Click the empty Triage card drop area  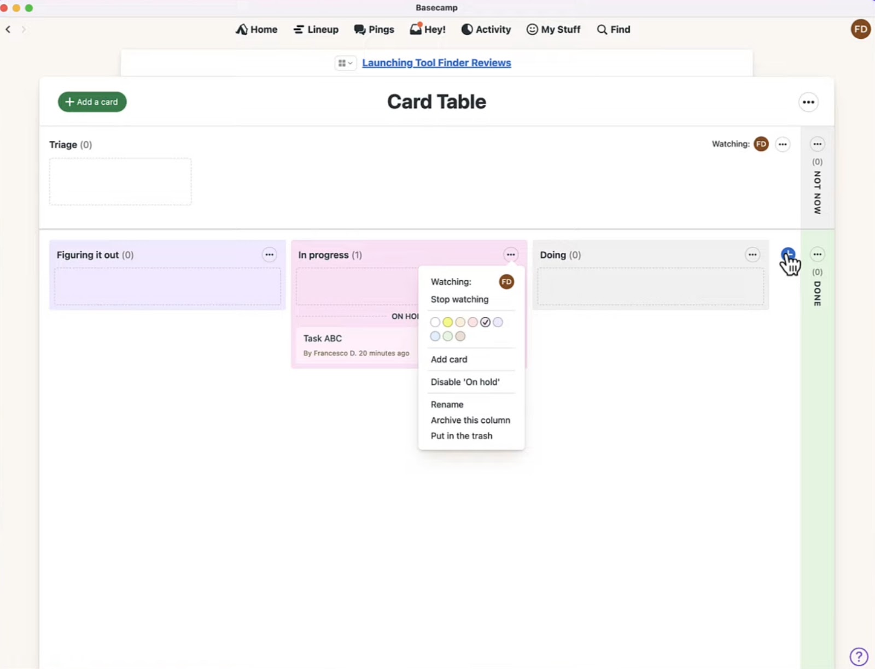pyautogui.click(x=120, y=182)
